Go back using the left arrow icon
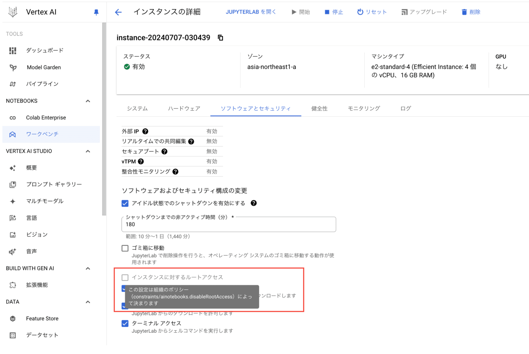This screenshot has width=529, height=354. (x=118, y=12)
